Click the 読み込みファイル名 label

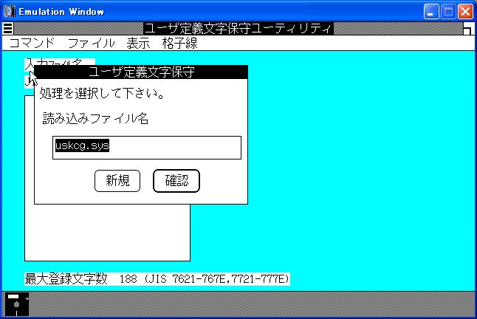[95, 118]
